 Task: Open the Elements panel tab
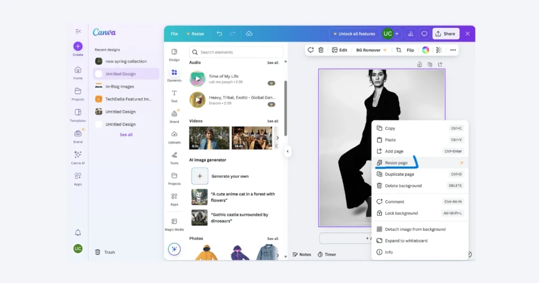(174, 75)
